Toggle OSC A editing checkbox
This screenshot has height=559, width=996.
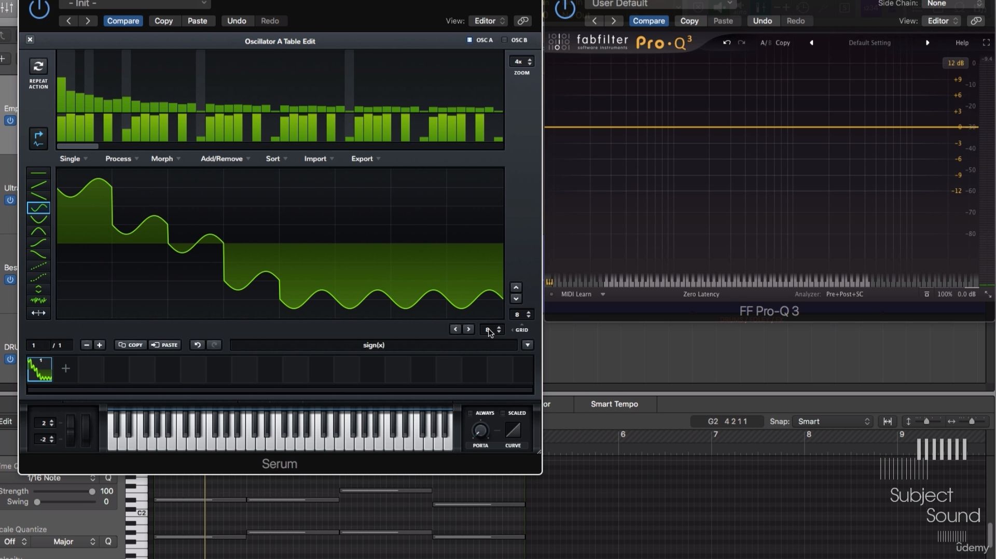coord(470,39)
